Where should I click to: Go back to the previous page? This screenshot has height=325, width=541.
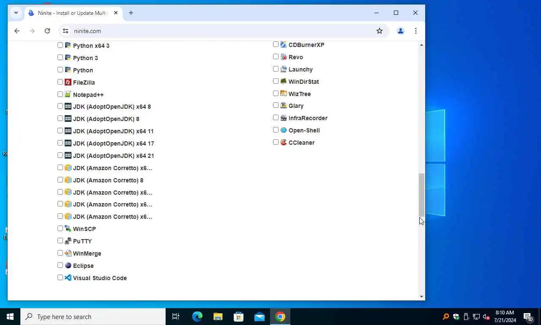click(17, 31)
